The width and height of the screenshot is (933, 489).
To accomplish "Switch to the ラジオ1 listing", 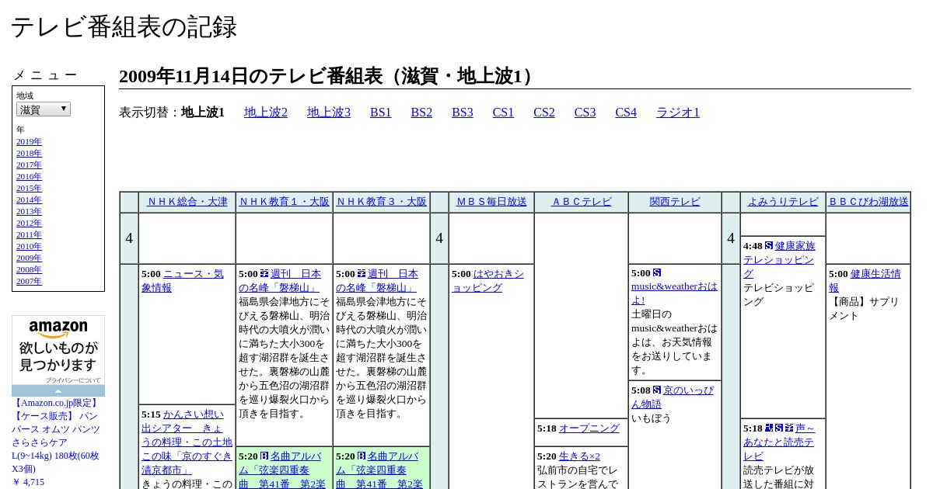I will pyautogui.click(x=678, y=113).
